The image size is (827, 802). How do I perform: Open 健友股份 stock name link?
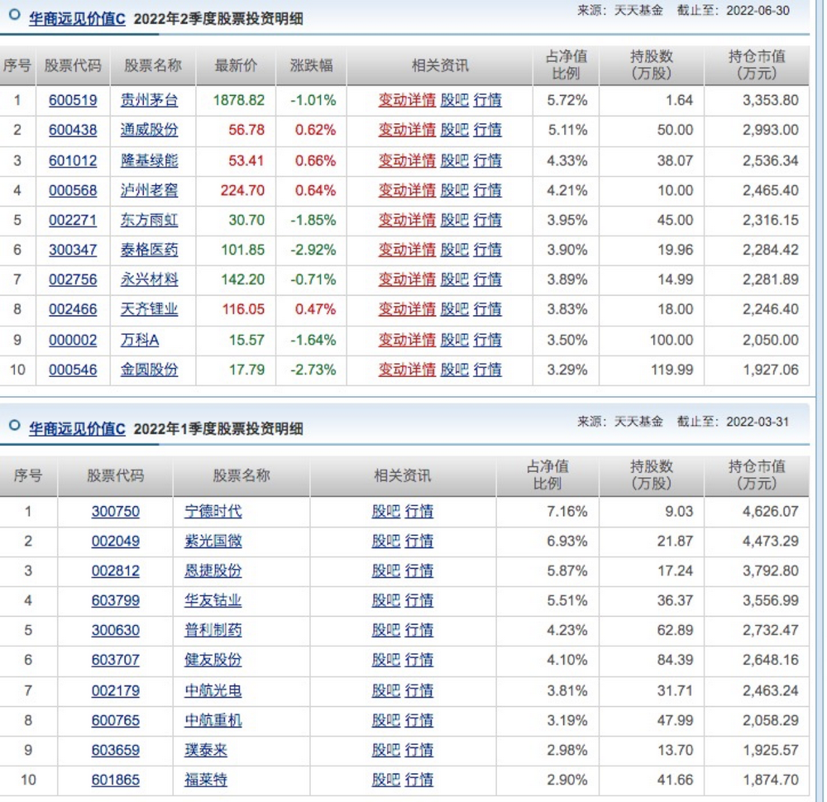(213, 660)
